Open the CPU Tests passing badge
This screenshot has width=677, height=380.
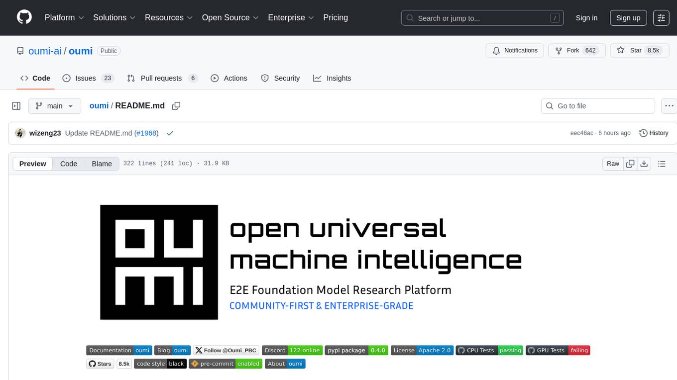489,350
